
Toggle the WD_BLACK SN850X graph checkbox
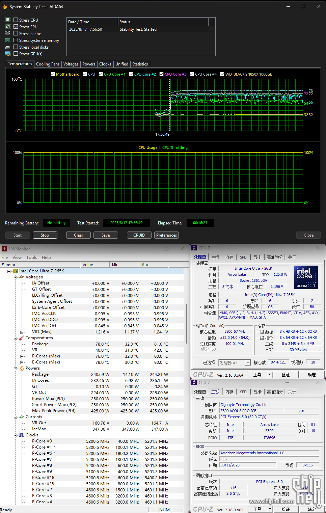[x=222, y=74]
